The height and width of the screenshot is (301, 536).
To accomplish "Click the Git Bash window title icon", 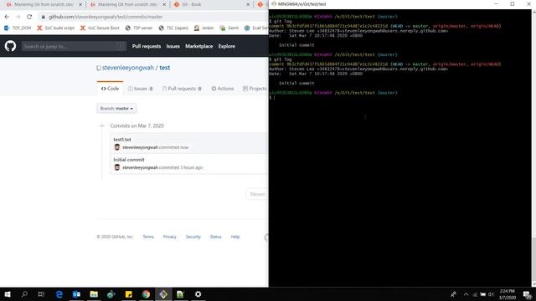I will click(274, 4).
